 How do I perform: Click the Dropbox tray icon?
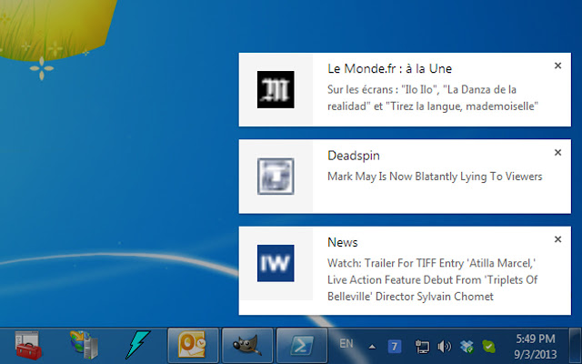tap(467, 347)
